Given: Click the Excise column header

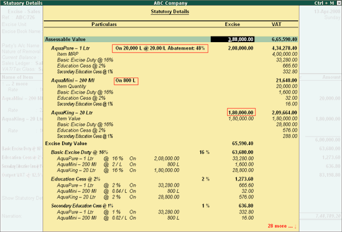Looking at the screenshot, I should coord(233,24).
